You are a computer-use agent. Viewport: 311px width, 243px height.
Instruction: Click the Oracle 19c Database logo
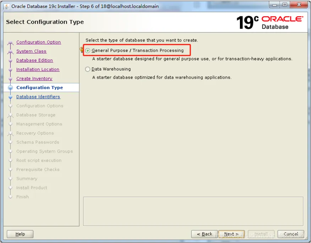[x=270, y=22]
